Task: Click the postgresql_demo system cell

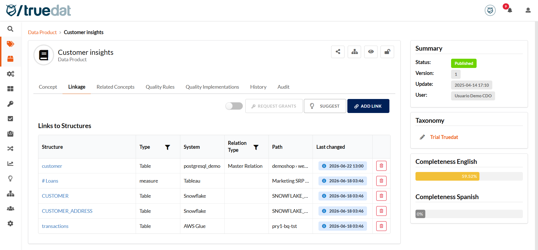Action: [x=202, y=166]
